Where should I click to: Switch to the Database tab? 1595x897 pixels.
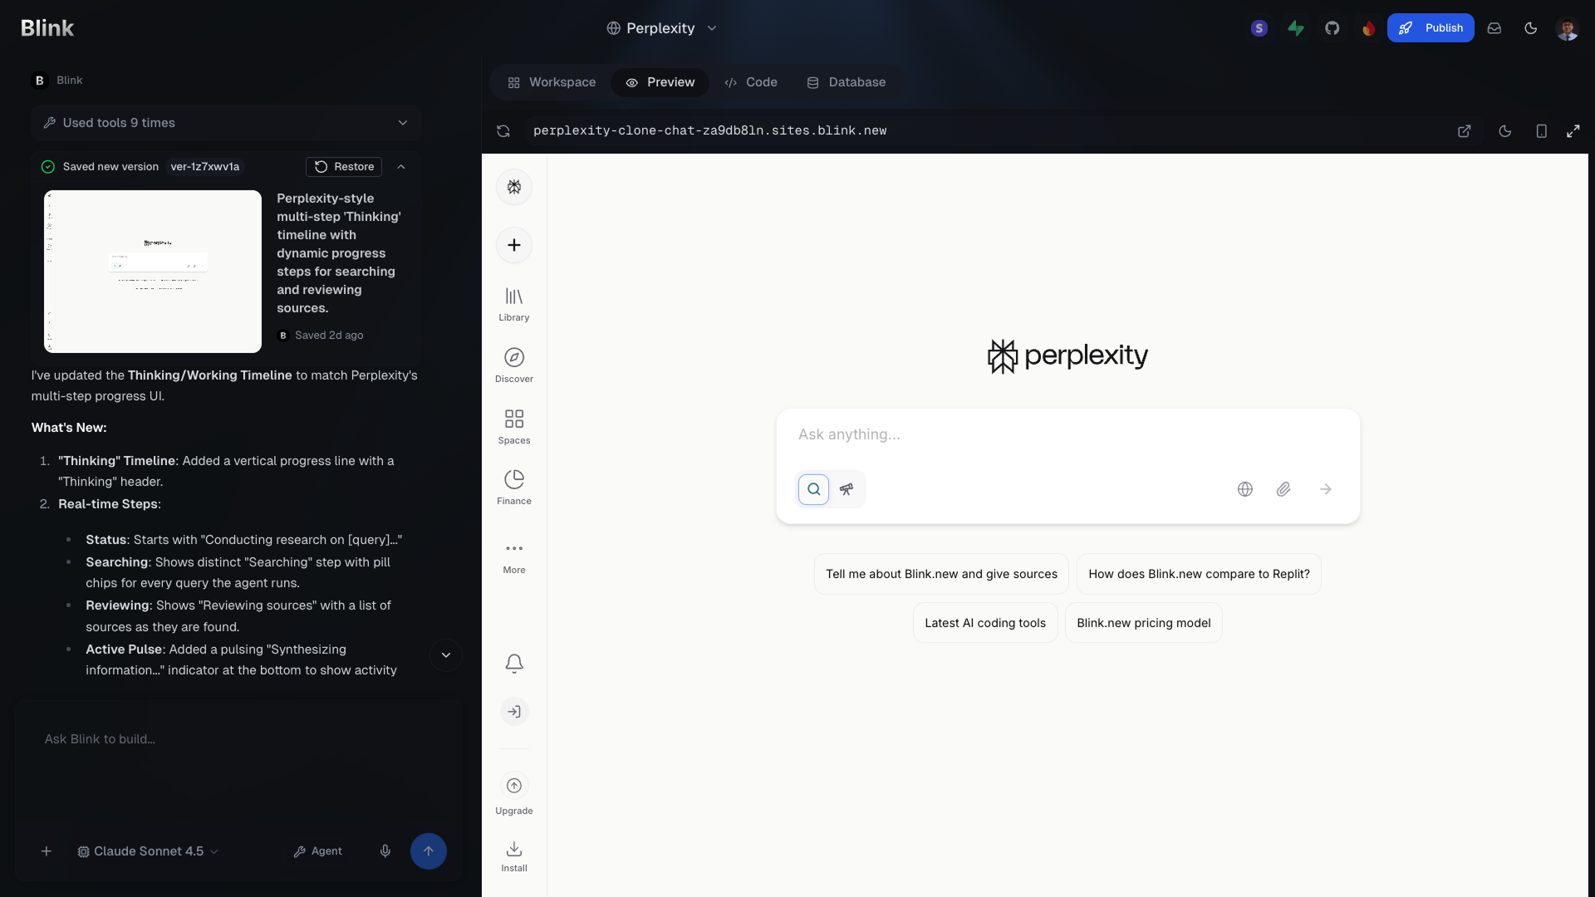coord(846,82)
